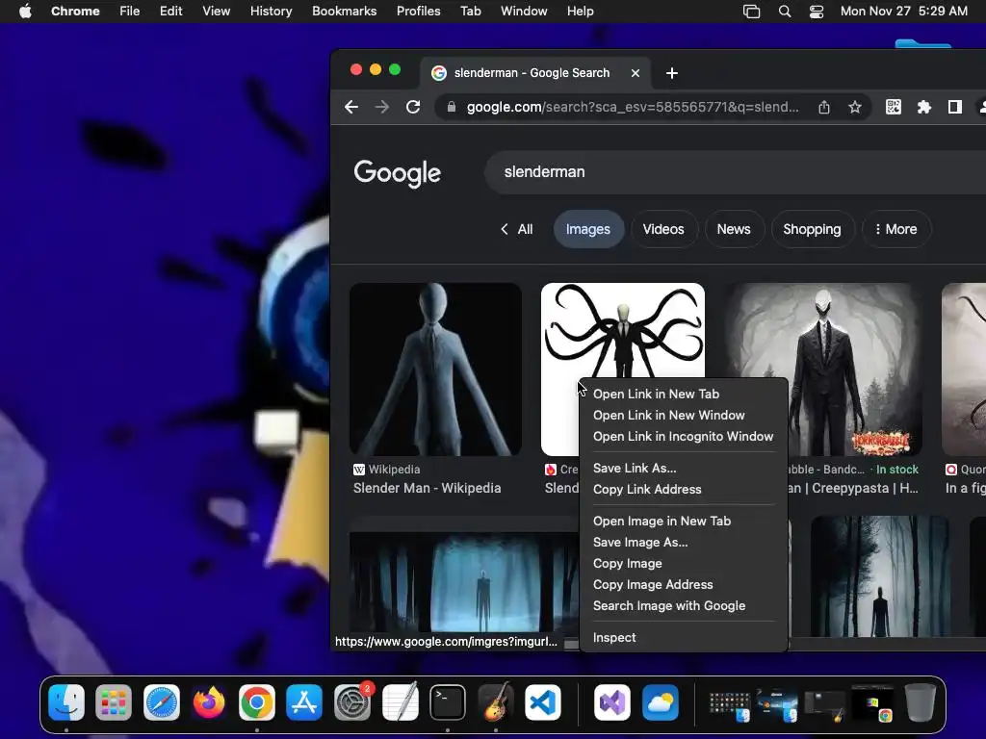This screenshot has height=739, width=986.
Task: Click the URL address bar
Action: (x=633, y=108)
